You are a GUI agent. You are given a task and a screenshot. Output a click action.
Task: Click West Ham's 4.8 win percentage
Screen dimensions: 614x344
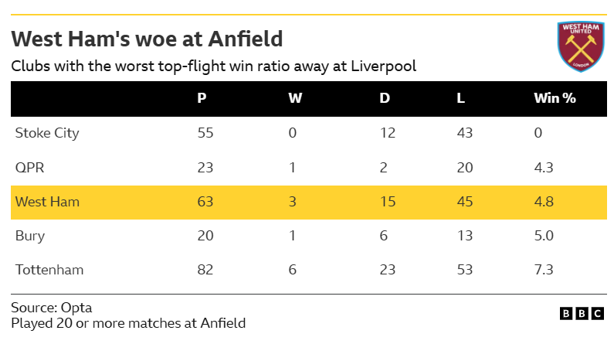coord(544,202)
